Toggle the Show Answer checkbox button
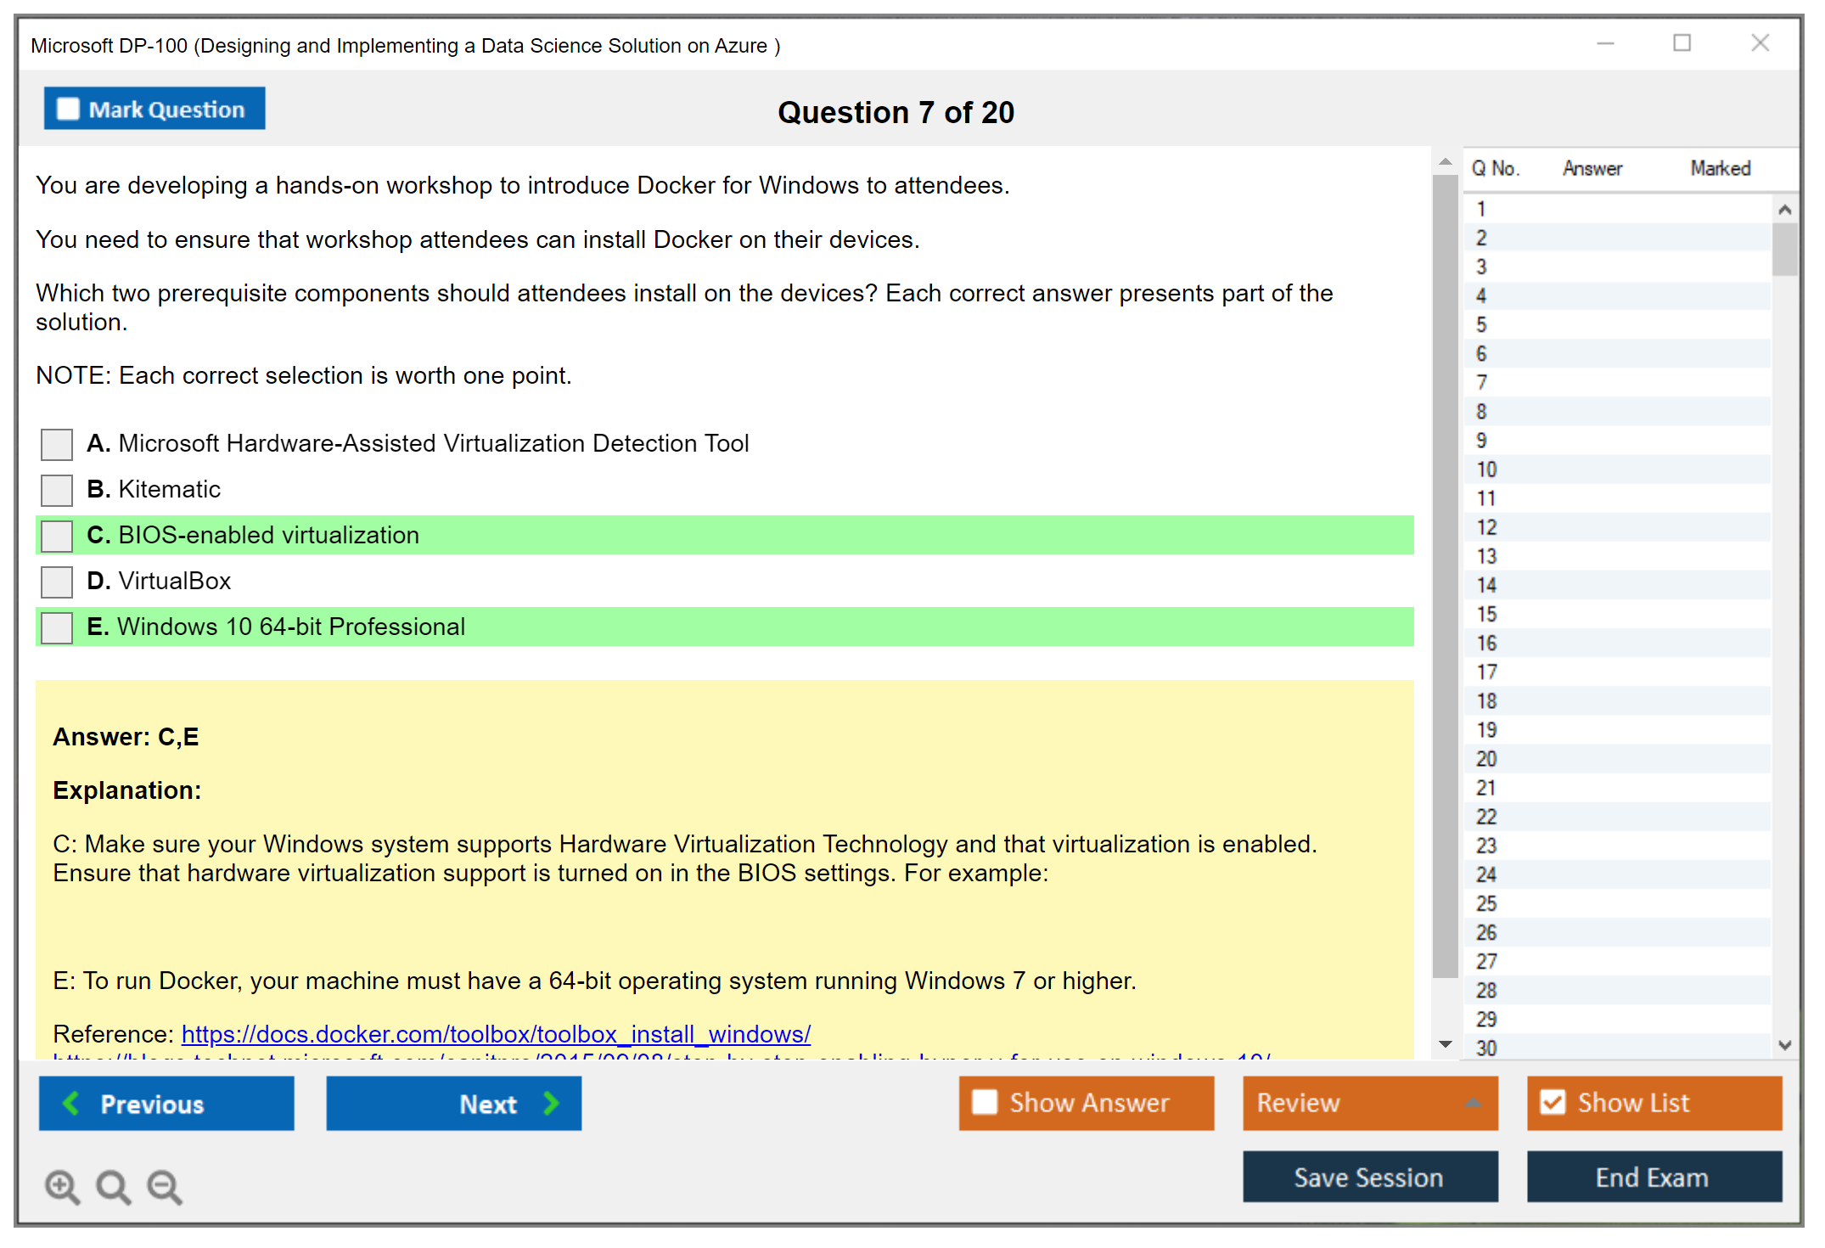 click(x=985, y=1102)
